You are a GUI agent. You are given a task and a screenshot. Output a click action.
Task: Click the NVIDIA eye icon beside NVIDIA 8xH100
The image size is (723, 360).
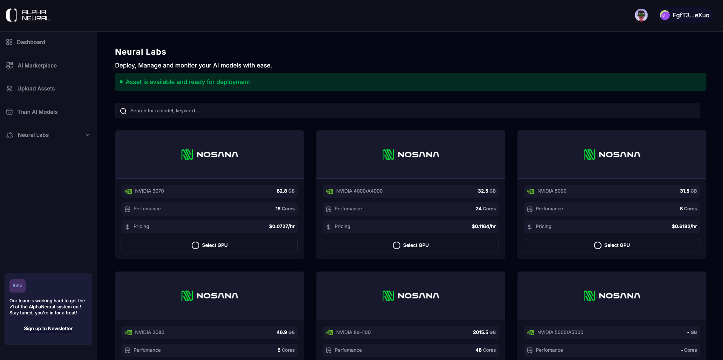329,332
